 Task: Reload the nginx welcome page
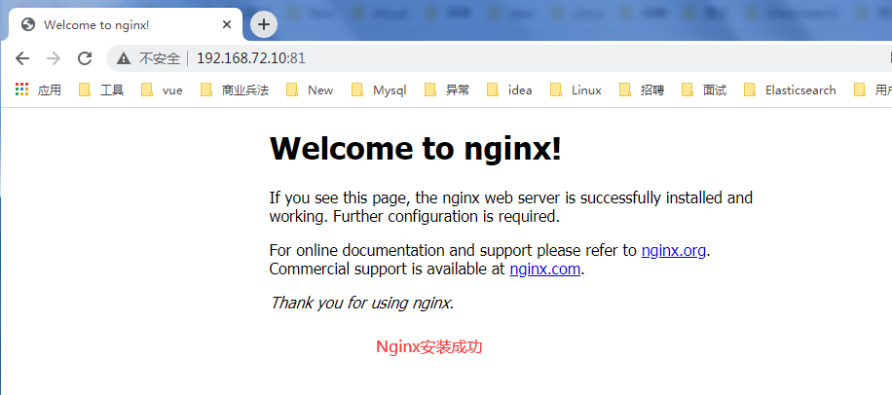(85, 58)
